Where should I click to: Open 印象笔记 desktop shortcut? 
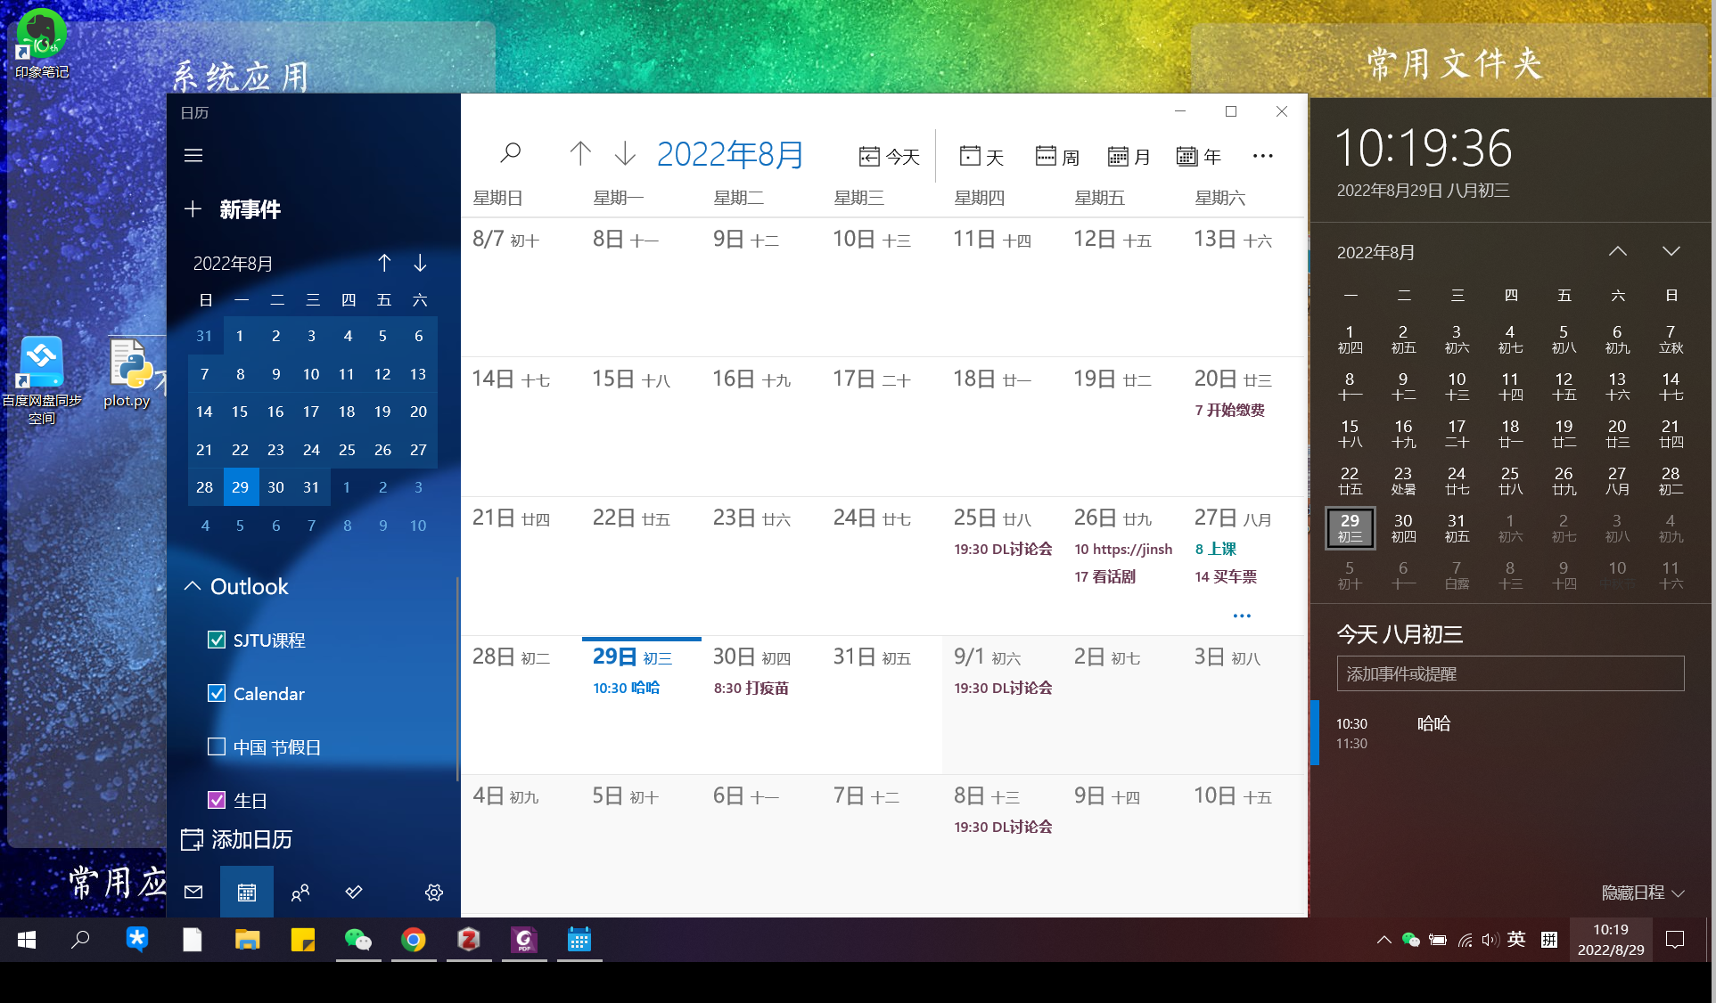[41, 44]
